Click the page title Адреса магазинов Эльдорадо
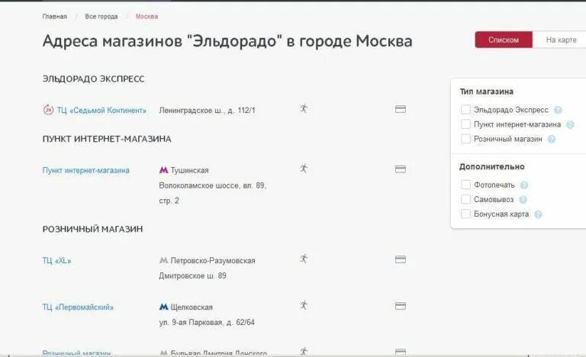Viewport: 586px width, 357px height. tap(227, 41)
